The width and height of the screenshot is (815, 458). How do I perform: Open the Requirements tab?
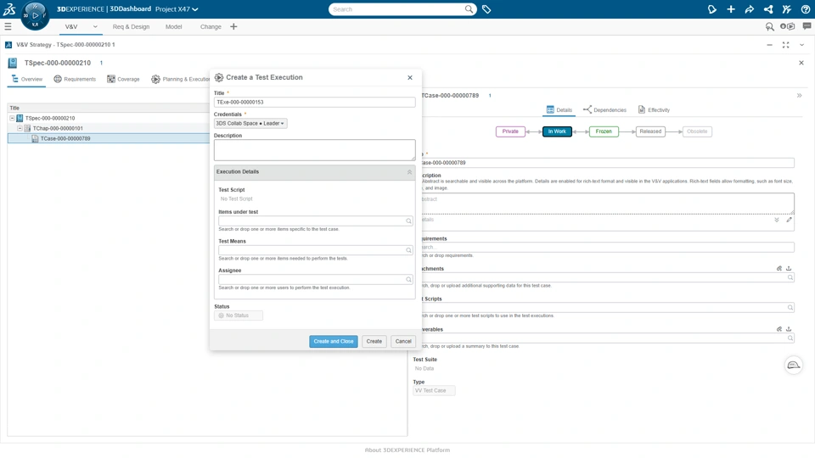pos(75,79)
